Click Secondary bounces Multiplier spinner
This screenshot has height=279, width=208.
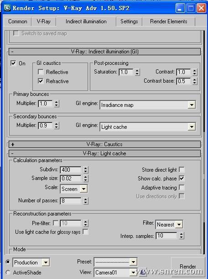pyautogui.click(x=57, y=126)
